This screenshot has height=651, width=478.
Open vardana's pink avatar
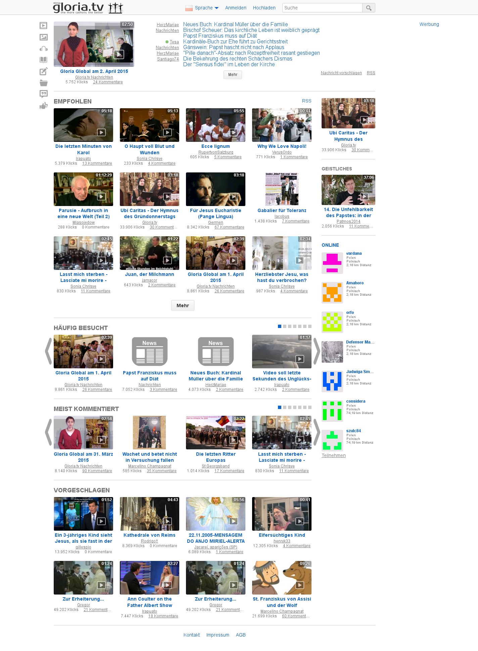coord(332,263)
